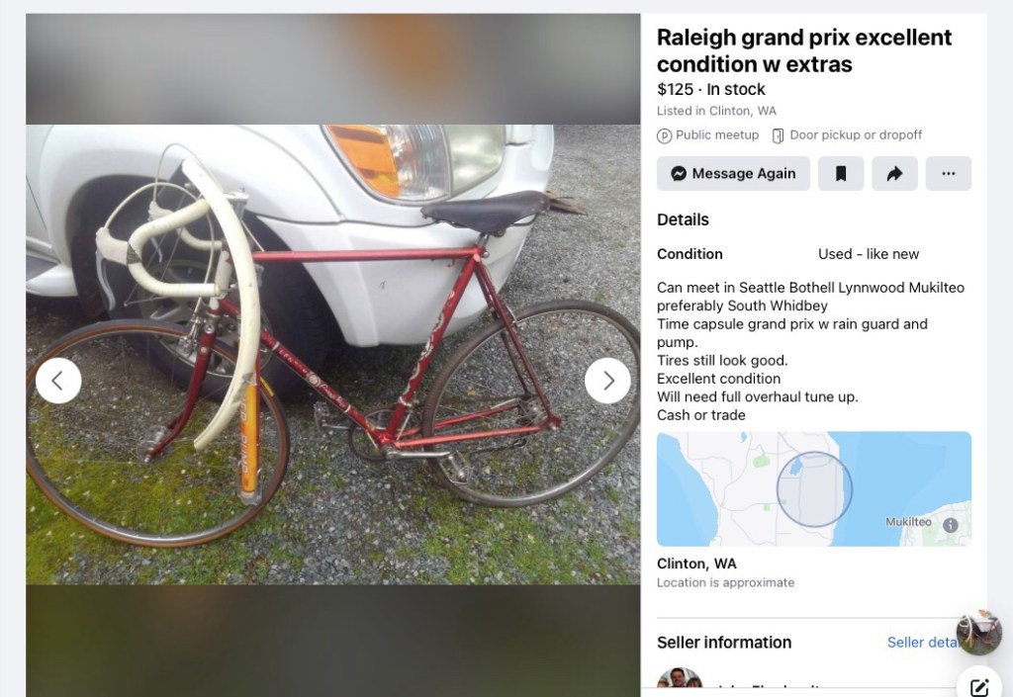Screen dimensions: 1013x697
Task: Click the main Raleigh bike photo
Action: (x=332, y=354)
